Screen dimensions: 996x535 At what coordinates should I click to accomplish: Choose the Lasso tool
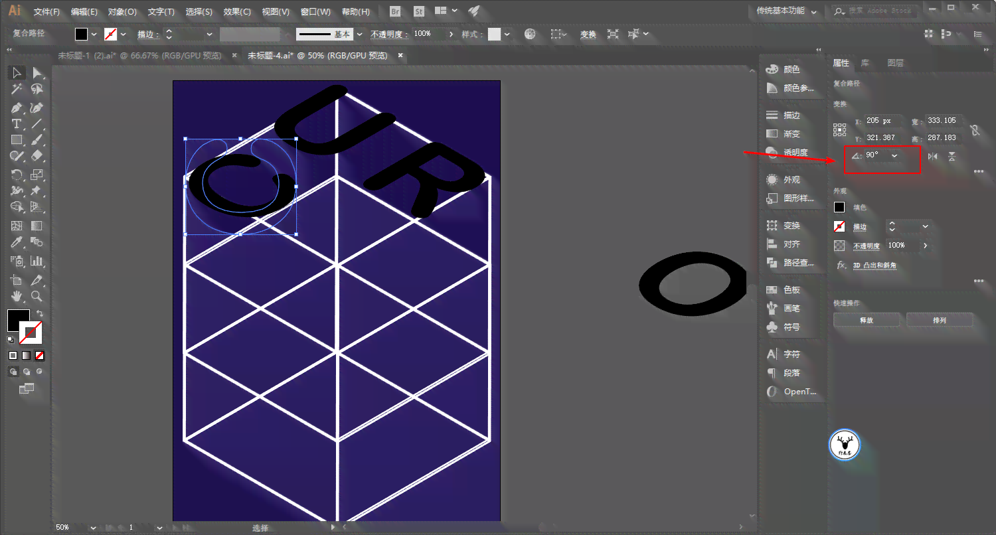pyautogui.click(x=37, y=89)
